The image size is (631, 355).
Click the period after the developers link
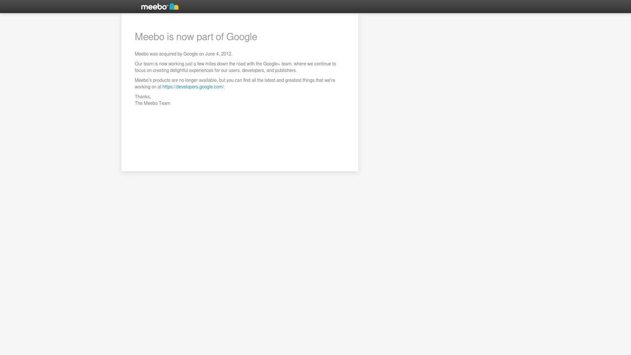pyautogui.click(x=224, y=87)
